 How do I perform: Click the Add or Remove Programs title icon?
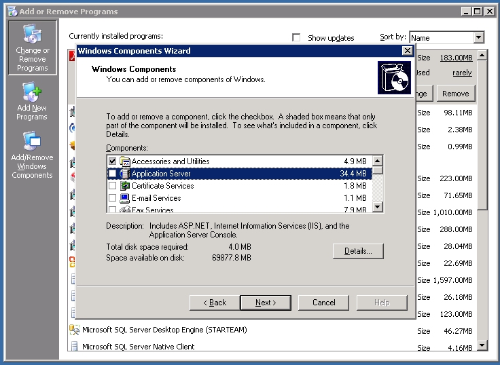click(x=13, y=12)
